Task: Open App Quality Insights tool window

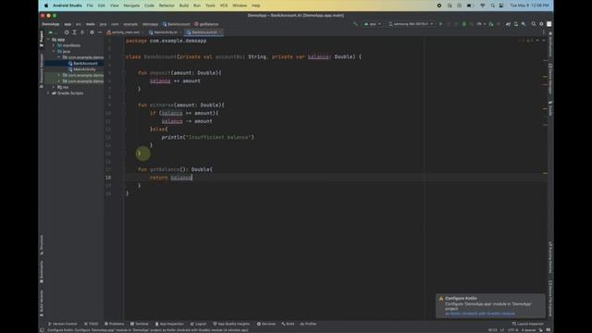Action: 231,324
